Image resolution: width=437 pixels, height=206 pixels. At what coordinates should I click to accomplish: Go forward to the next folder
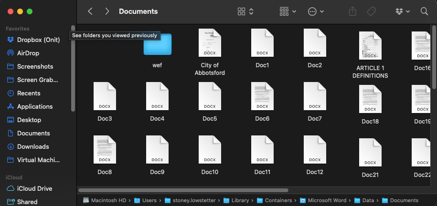tap(107, 11)
